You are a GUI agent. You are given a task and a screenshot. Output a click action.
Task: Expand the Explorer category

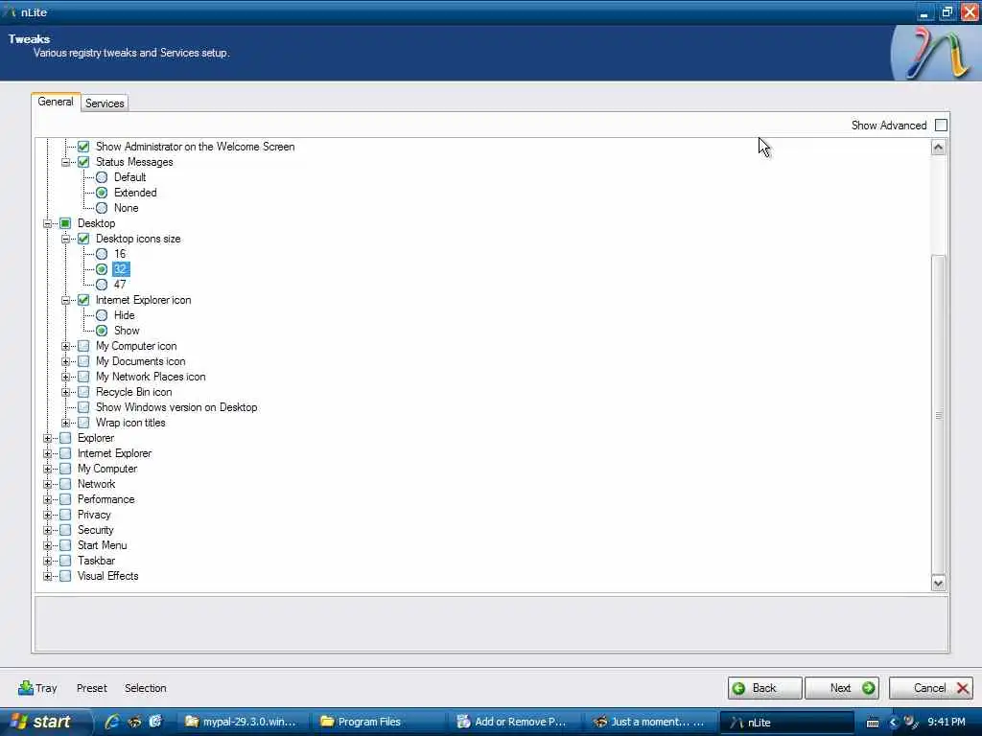coord(48,438)
